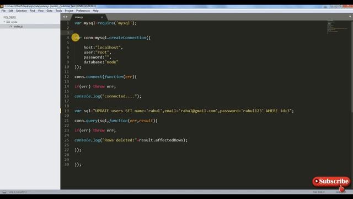
Task: Go to previous tab with left arrow
Action: (64, 17)
